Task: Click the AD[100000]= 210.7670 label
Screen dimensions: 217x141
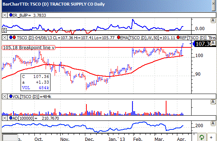Action: [x=36, y=118]
